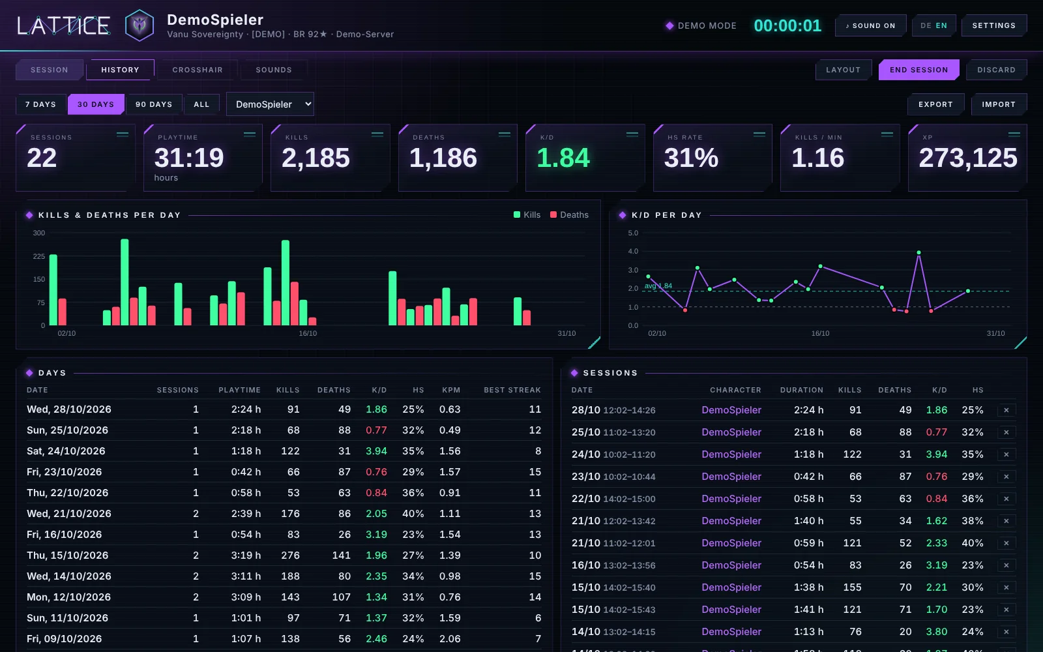Screen dimensions: 1043x652
Task: Sort Days table by KPM header
Action: coord(451,390)
